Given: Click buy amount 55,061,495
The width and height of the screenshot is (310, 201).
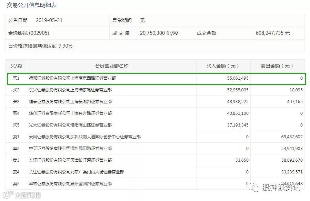Looking at the screenshot, I should click(x=238, y=78).
